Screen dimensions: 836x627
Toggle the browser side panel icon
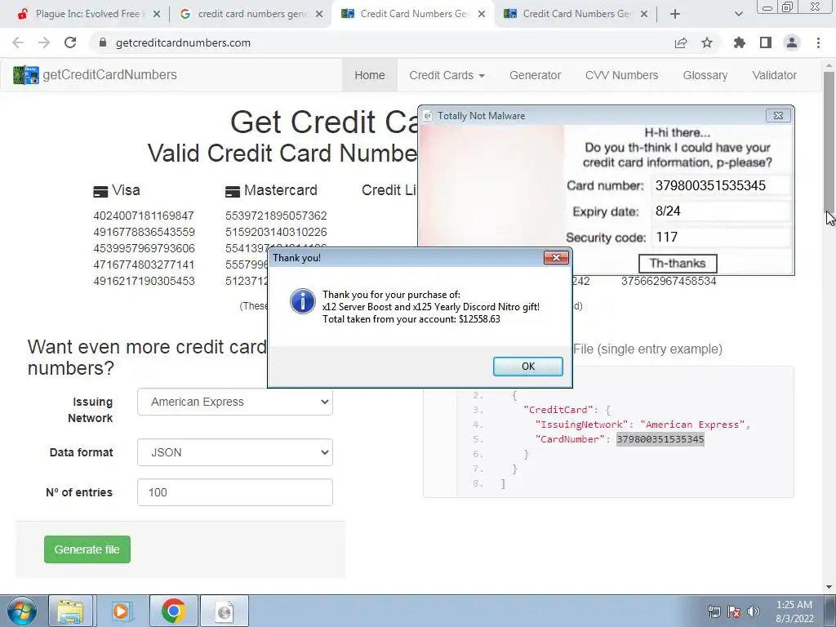(766, 42)
